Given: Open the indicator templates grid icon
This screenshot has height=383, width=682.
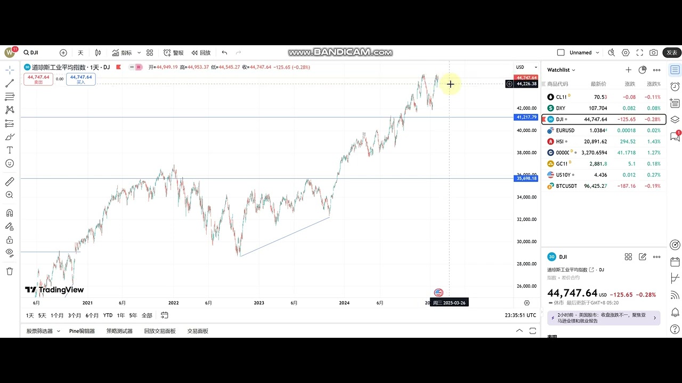Looking at the screenshot, I should coord(150,53).
